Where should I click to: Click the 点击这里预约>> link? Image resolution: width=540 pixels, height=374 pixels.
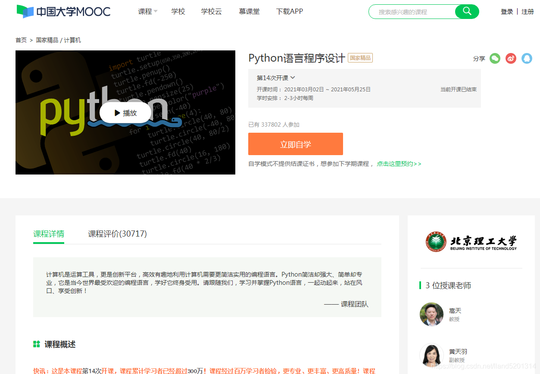point(399,164)
